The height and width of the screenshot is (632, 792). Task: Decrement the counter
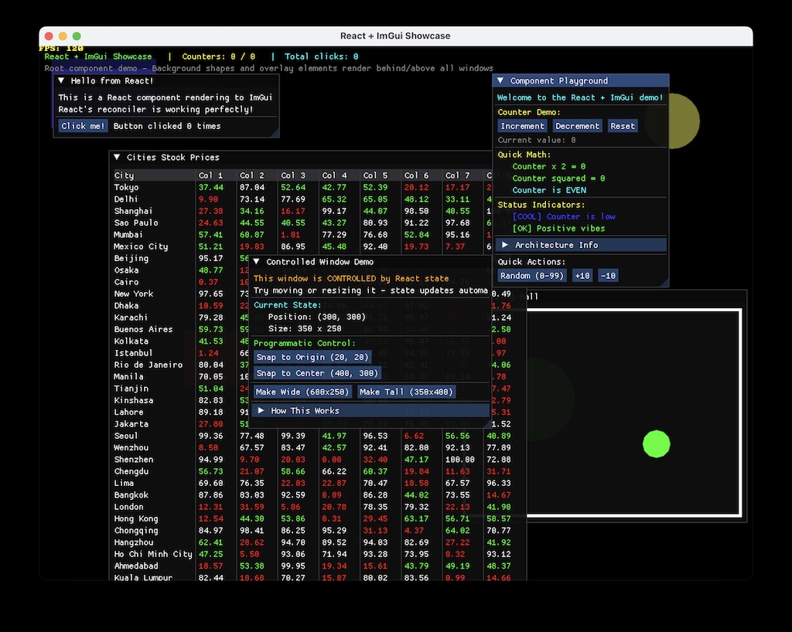[577, 126]
